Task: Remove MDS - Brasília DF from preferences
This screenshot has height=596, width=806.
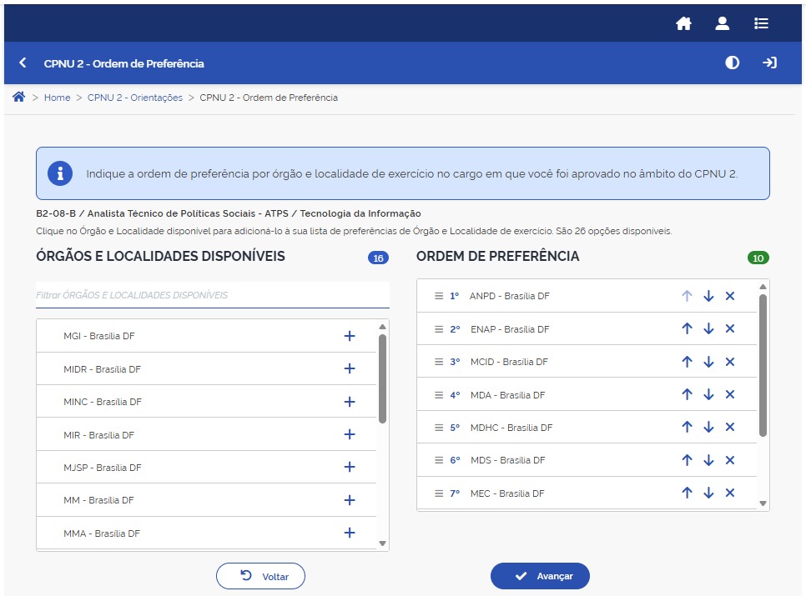Action: (730, 460)
